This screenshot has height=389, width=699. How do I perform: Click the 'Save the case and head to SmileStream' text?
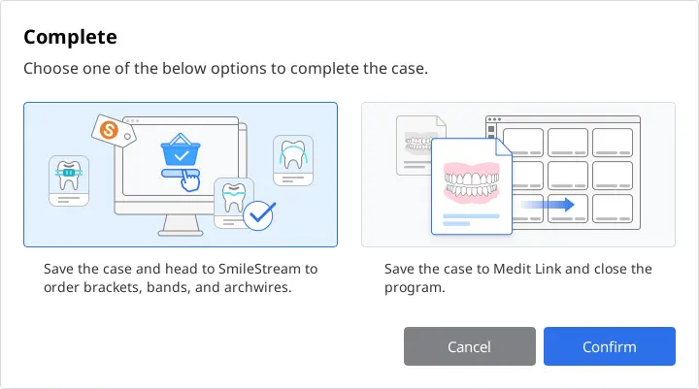(x=181, y=277)
